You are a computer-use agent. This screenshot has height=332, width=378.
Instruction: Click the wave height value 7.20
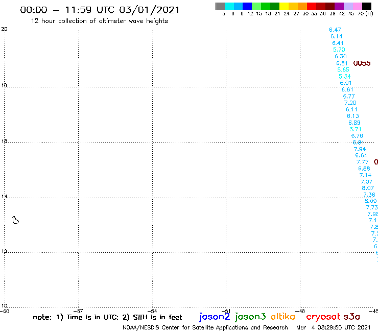[350, 103]
